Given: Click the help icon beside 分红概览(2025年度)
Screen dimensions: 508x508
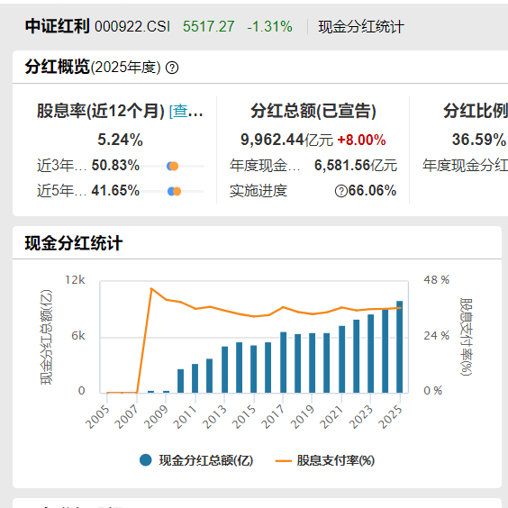Looking at the screenshot, I should coord(172,68).
